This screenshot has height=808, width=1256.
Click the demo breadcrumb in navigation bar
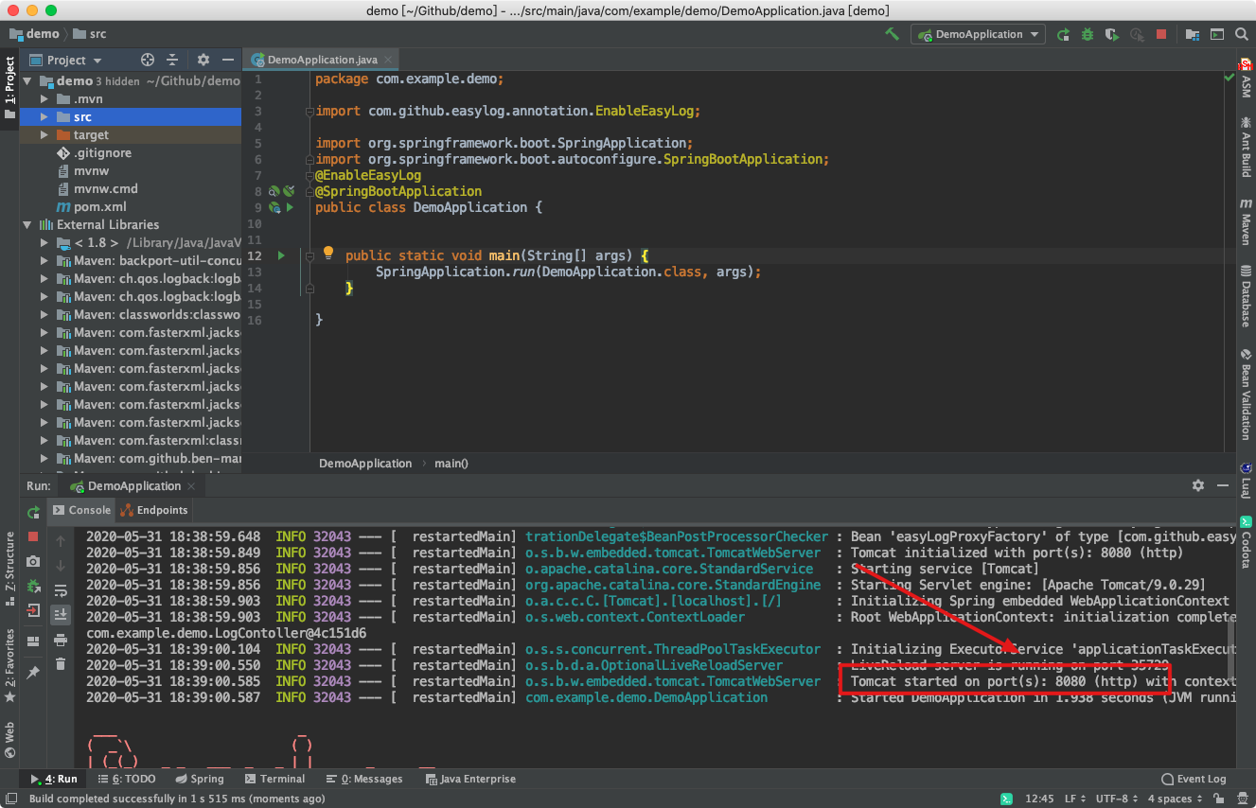pyautogui.click(x=34, y=34)
